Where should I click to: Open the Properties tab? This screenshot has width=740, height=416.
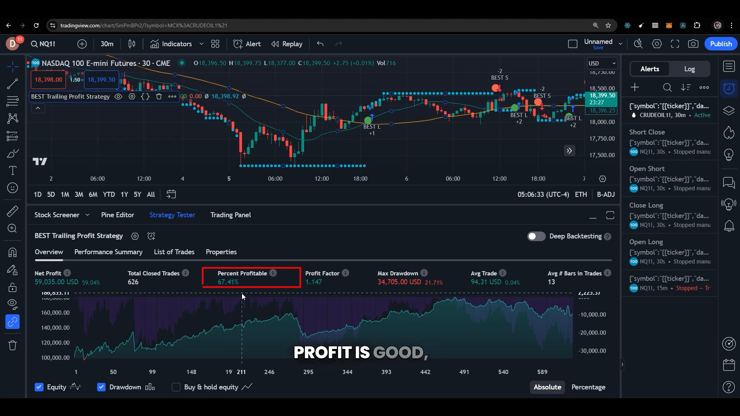(221, 252)
